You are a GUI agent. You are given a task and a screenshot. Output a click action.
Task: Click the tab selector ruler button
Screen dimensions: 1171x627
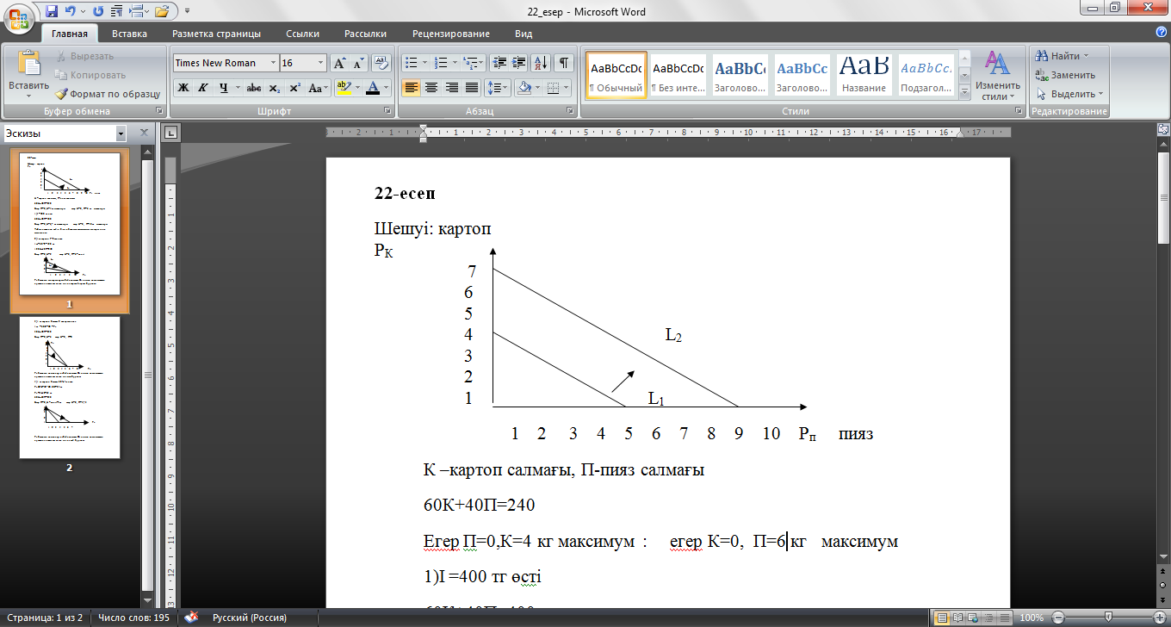click(170, 133)
